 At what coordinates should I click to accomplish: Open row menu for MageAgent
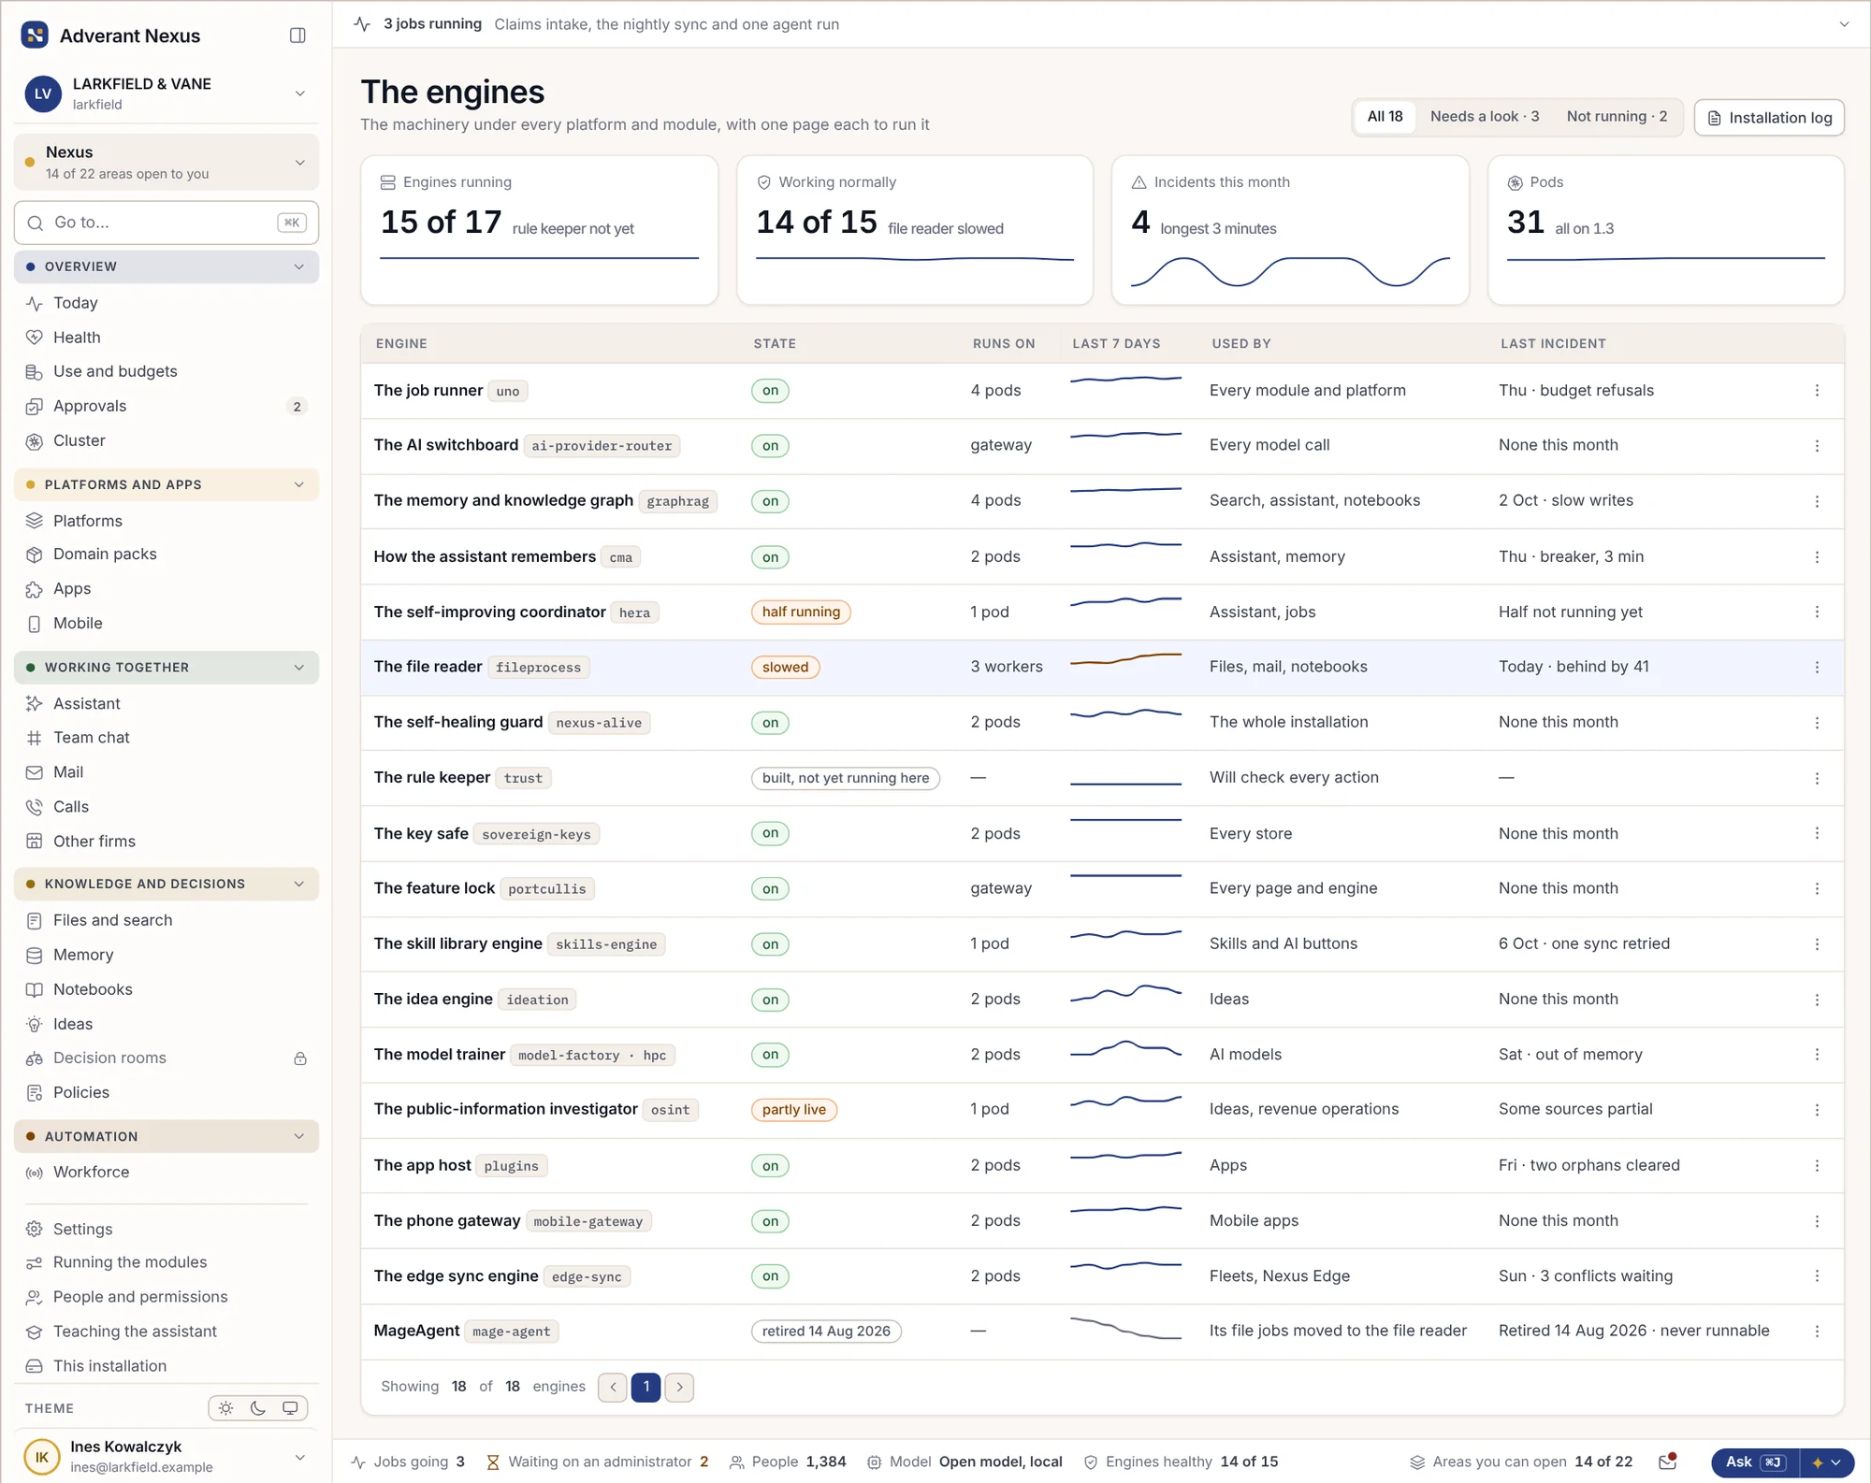click(1817, 1332)
